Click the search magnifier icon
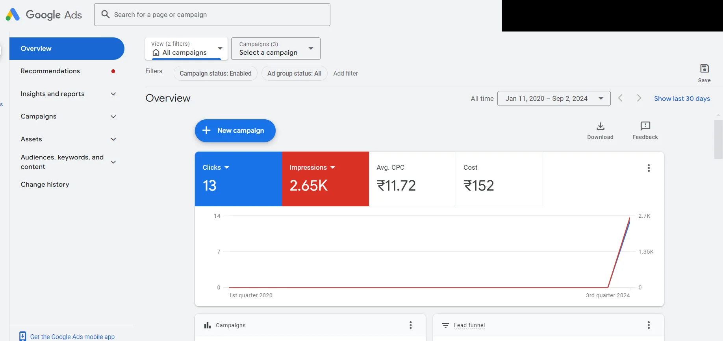This screenshot has width=723, height=341. (105, 15)
